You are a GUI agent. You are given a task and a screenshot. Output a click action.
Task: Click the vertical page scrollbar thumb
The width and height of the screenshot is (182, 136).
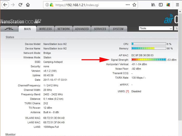click(180, 67)
